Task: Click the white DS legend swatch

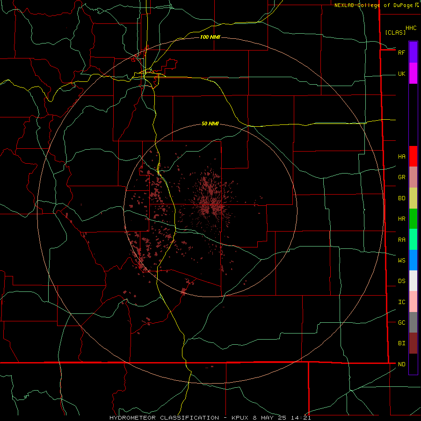Action: [413, 281]
